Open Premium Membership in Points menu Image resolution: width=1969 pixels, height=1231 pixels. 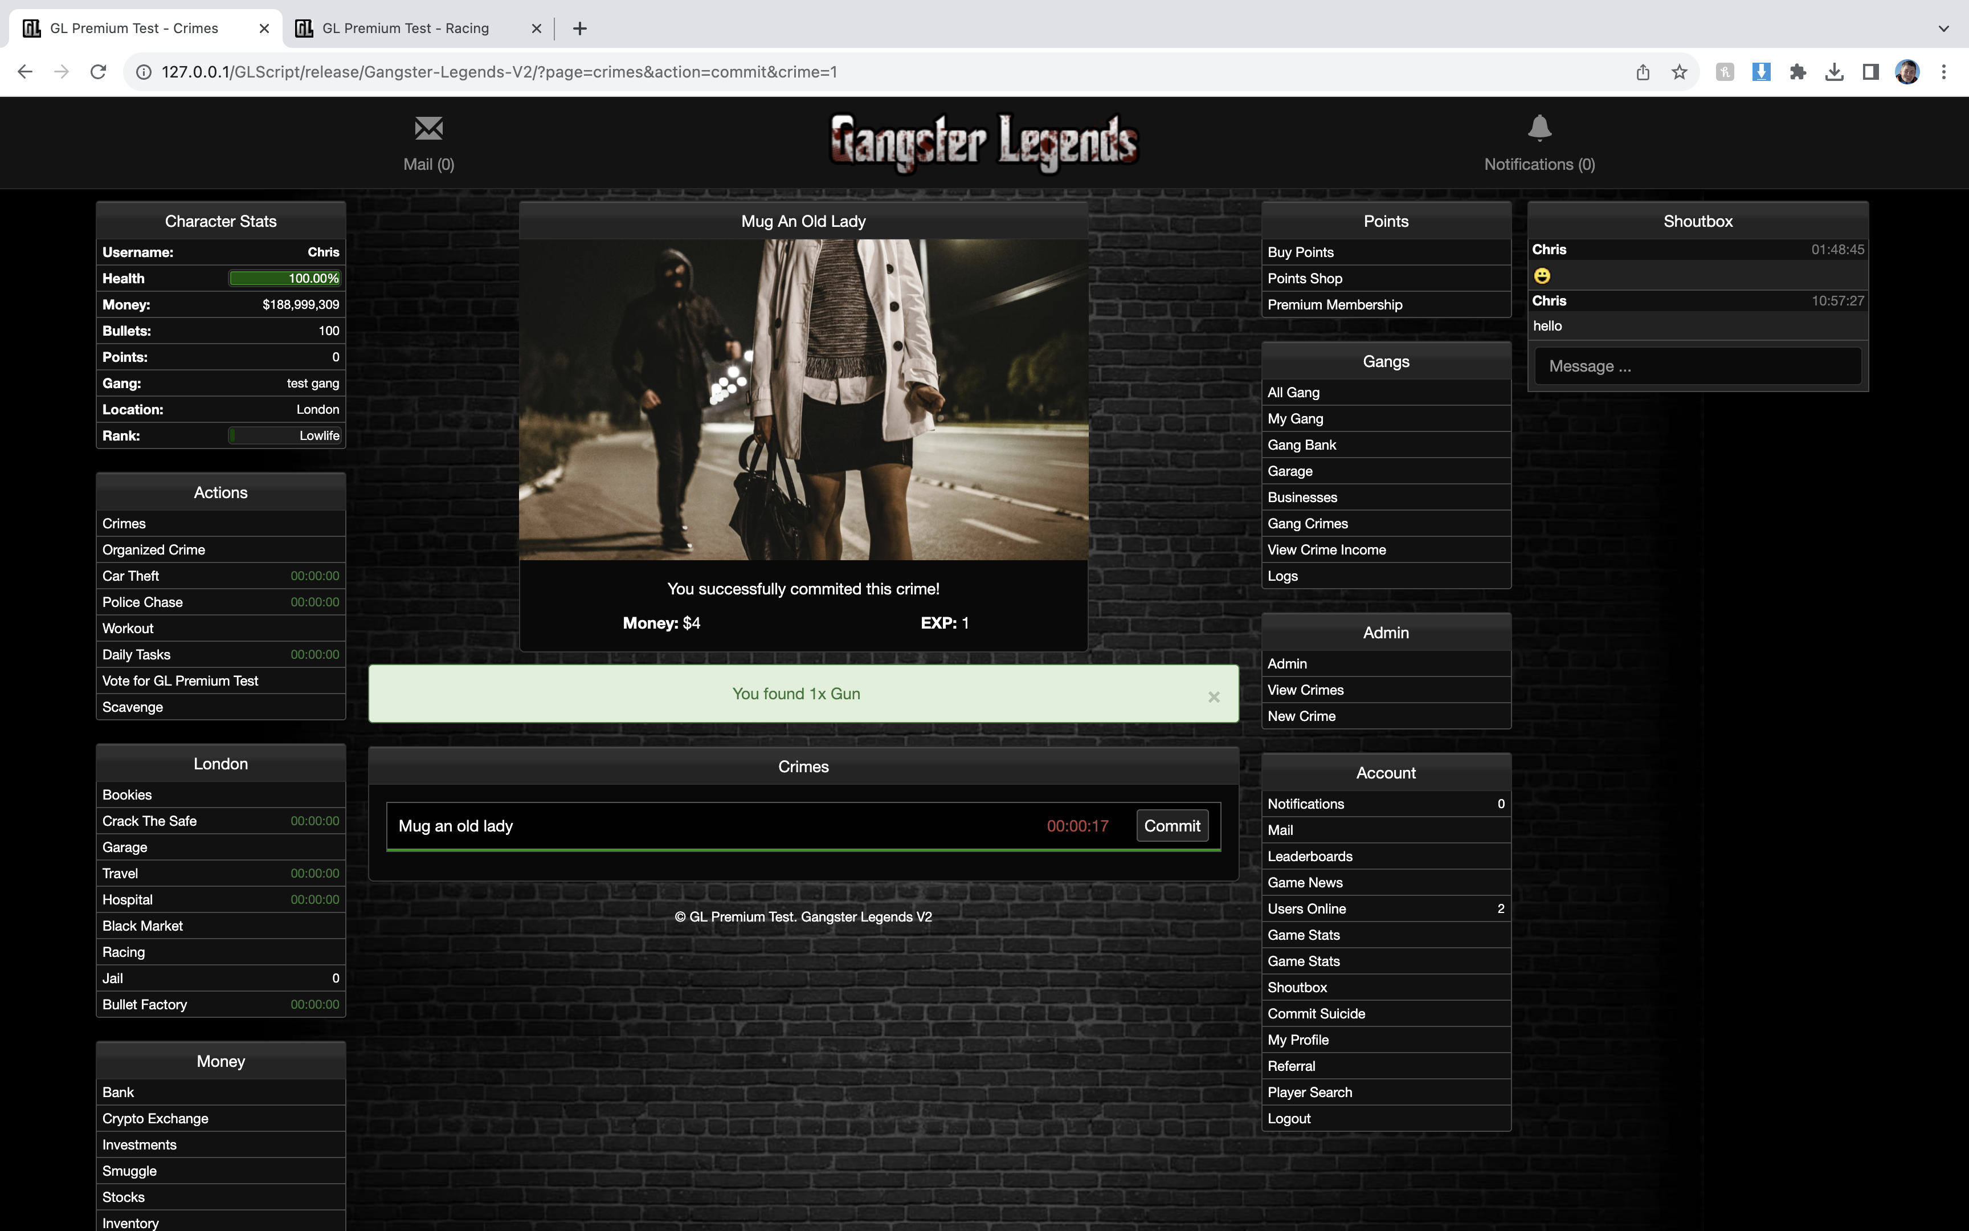(x=1334, y=304)
